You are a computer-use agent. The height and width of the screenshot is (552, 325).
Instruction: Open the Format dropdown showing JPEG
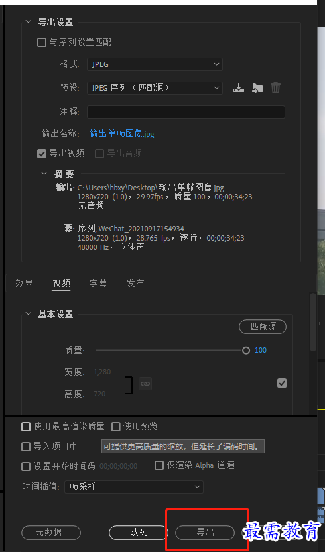coord(155,64)
